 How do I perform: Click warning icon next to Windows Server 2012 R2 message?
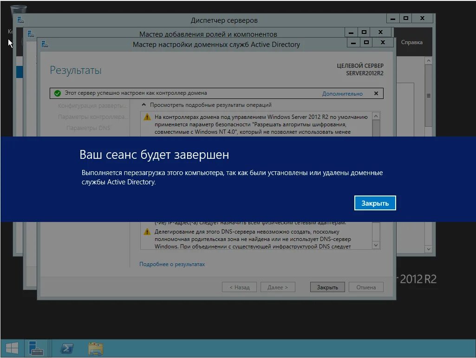click(147, 117)
